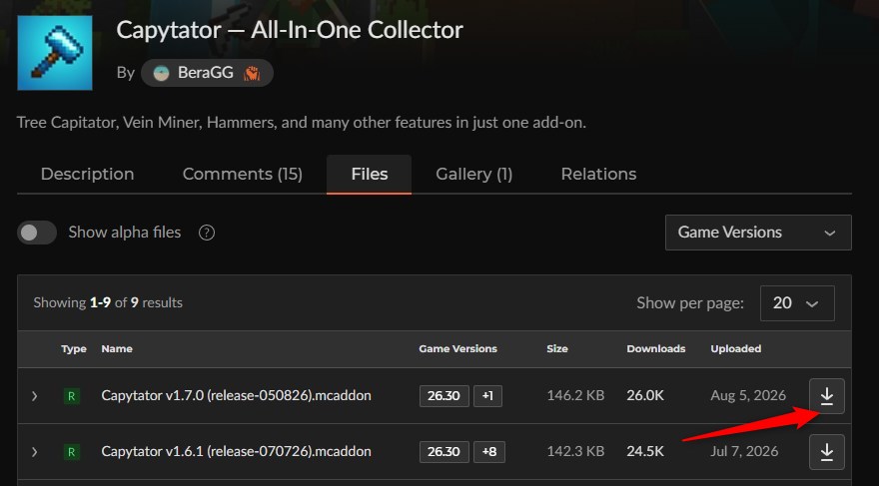Expand the Capytator v1.7.0 row
The width and height of the screenshot is (879, 486).
tap(34, 396)
